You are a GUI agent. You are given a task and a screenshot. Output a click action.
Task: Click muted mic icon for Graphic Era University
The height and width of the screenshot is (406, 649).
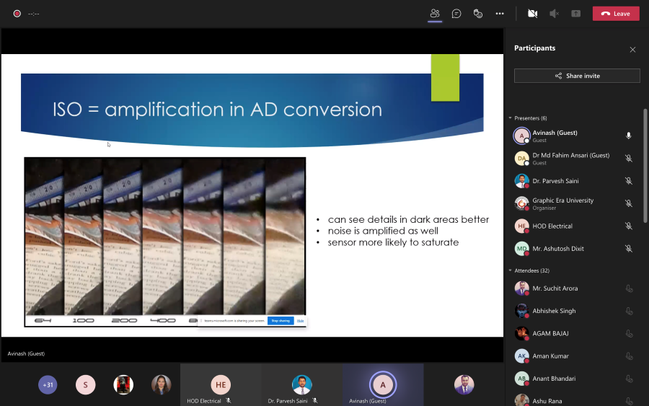628,203
